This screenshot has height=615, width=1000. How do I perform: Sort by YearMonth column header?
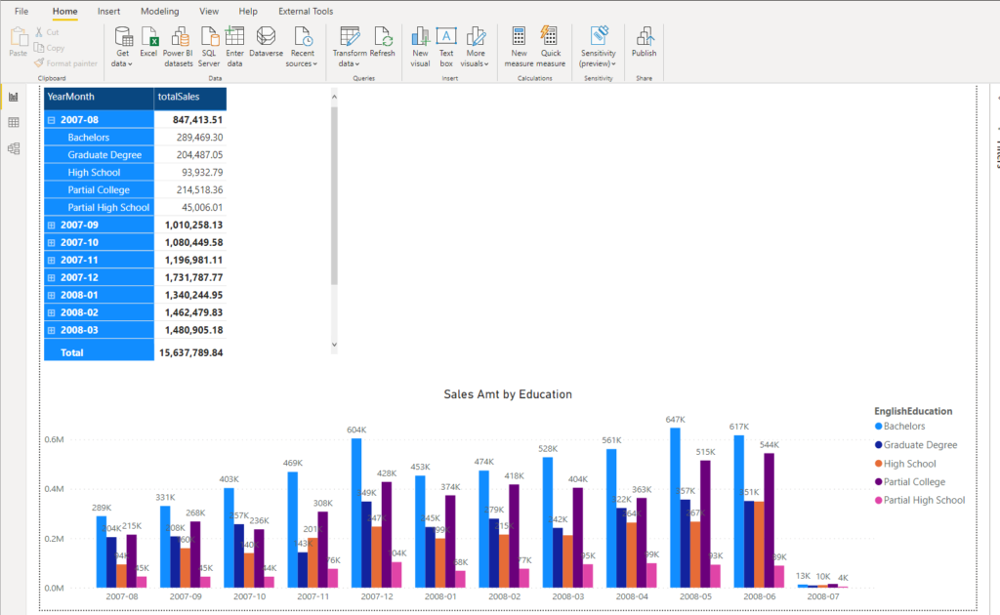[99, 97]
